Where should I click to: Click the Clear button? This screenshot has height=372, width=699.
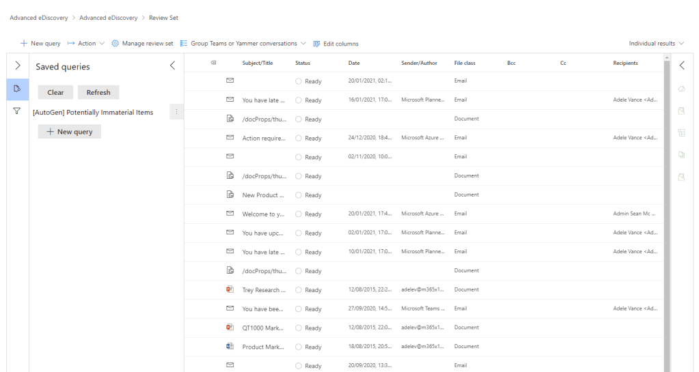coord(55,92)
